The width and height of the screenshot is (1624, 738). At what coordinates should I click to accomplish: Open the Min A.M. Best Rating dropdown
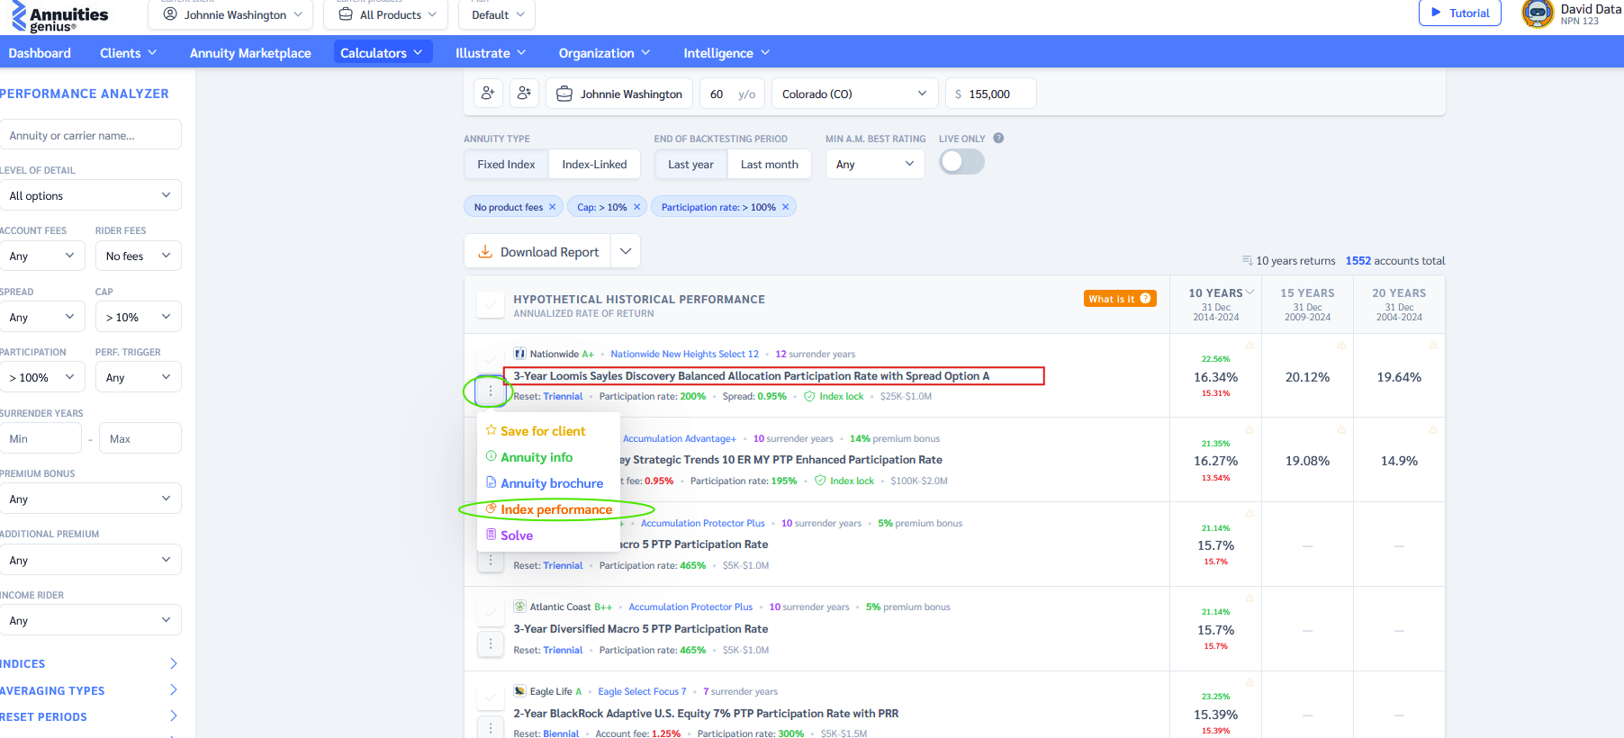pos(875,164)
